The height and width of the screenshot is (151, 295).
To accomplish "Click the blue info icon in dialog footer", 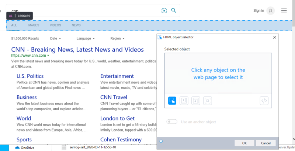I will tap(161, 141).
